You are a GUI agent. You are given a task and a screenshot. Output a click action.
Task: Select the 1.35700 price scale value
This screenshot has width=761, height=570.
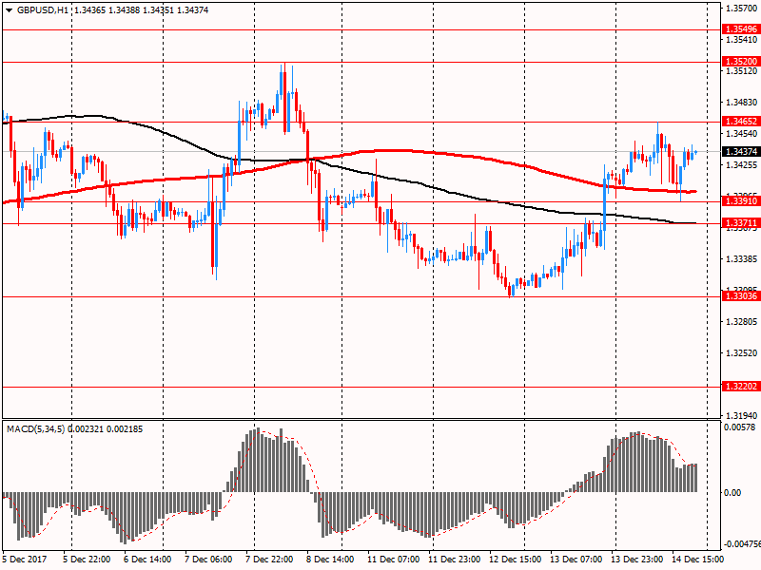tap(742, 9)
